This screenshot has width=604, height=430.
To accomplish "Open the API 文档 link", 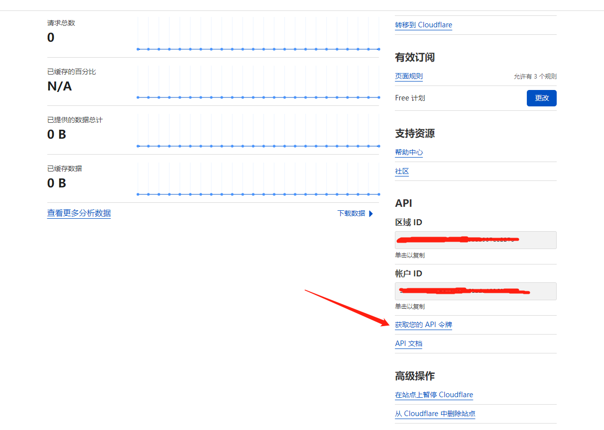I will (408, 344).
